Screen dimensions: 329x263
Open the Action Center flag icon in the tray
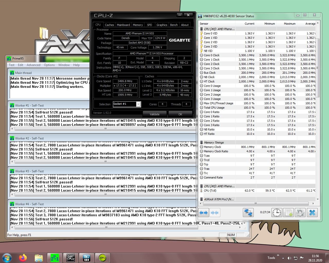click(x=302, y=258)
